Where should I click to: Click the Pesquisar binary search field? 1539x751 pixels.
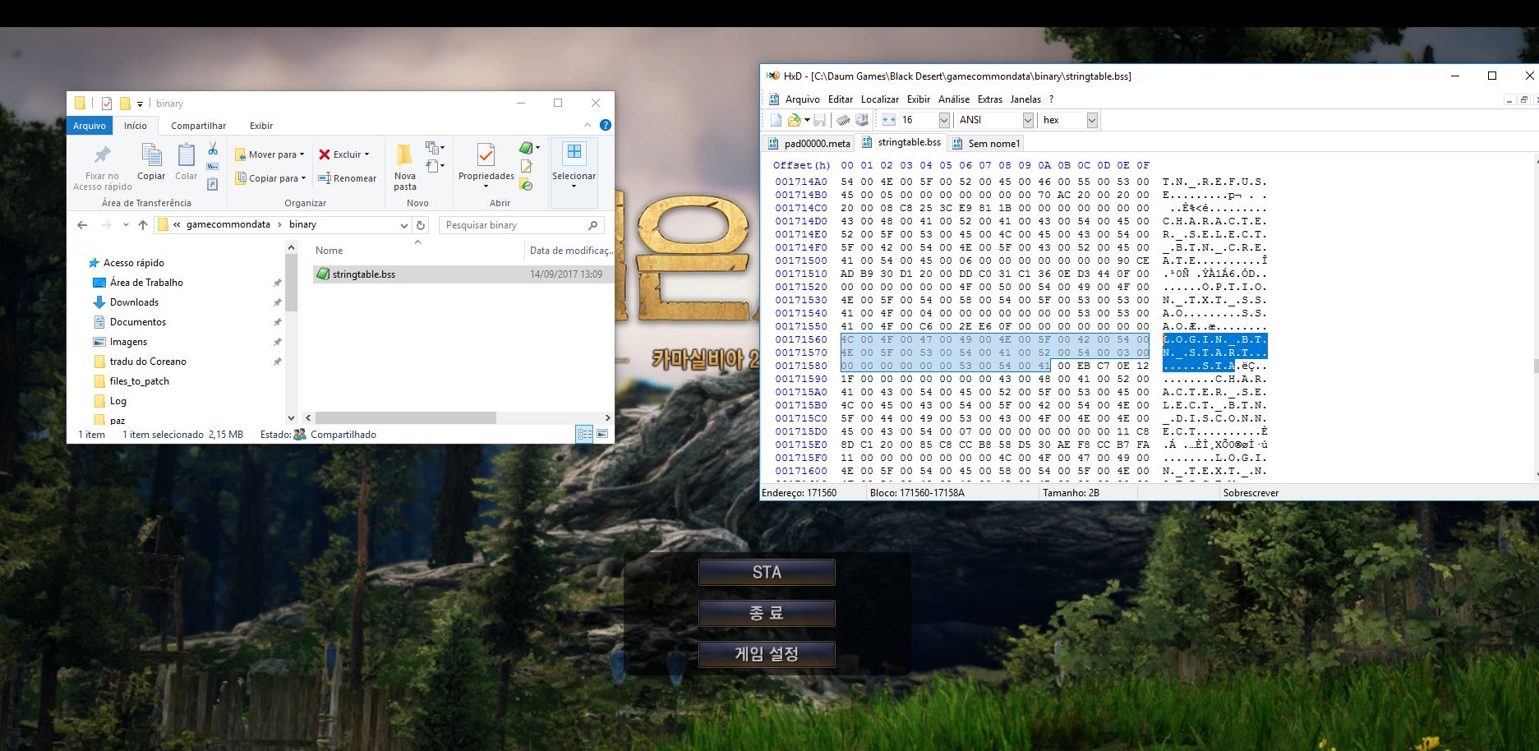(514, 225)
